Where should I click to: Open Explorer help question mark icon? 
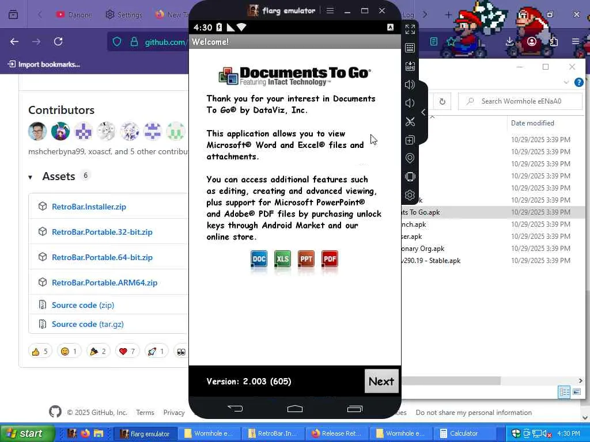pyautogui.click(x=578, y=82)
